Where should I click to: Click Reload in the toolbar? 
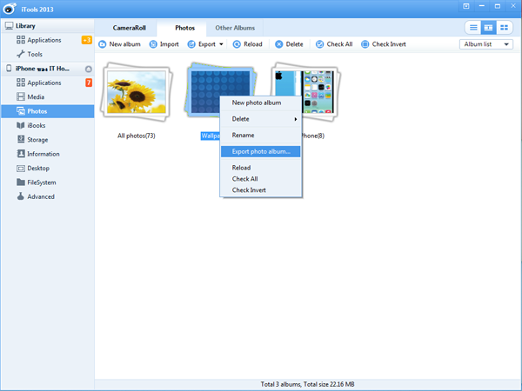tap(247, 43)
